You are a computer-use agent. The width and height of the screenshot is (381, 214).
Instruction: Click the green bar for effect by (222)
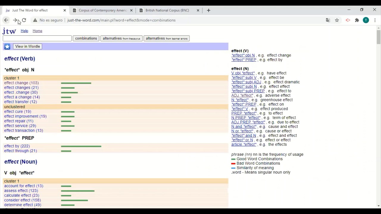(x=81, y=146)
